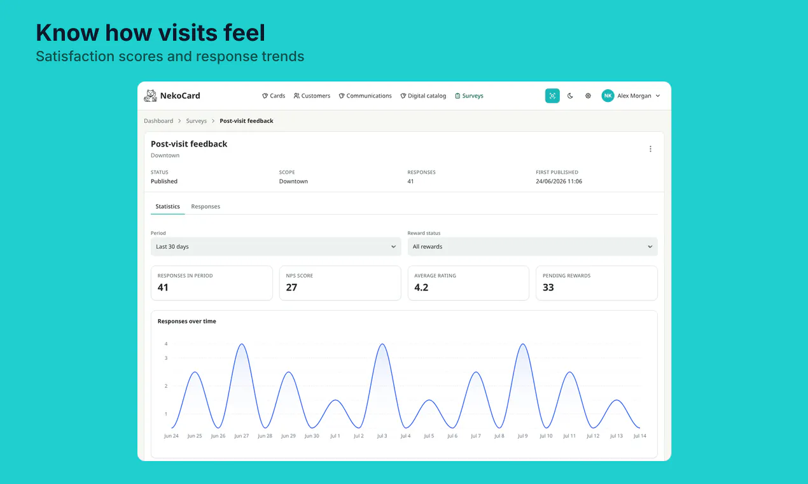Switch to the Statistics tab
Image resolution: width=808 pixels, height=484 pixels.
point(168,206)
